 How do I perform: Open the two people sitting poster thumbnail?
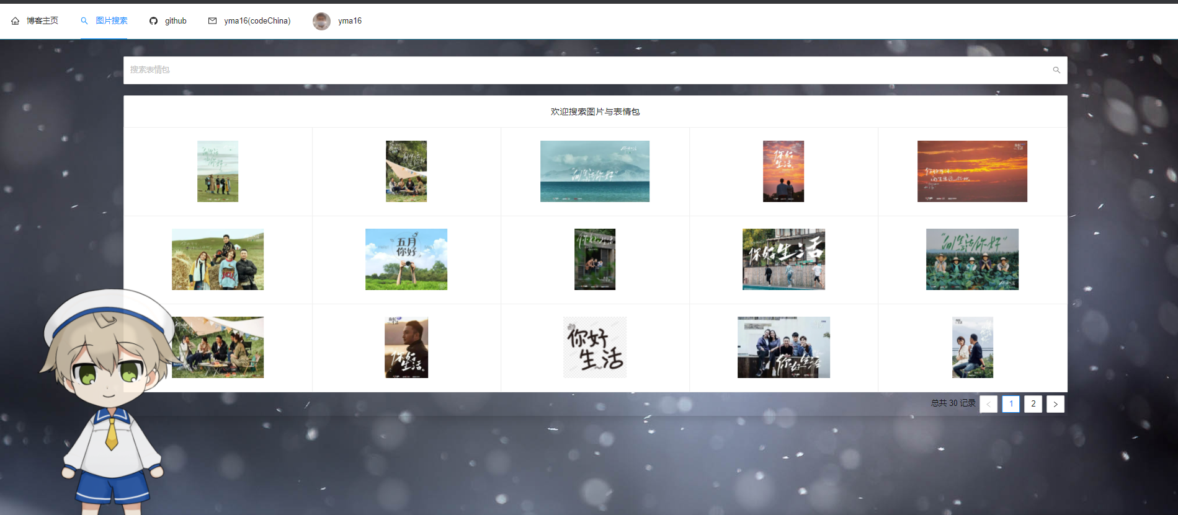pyautogui.click(x=972, y=347)
